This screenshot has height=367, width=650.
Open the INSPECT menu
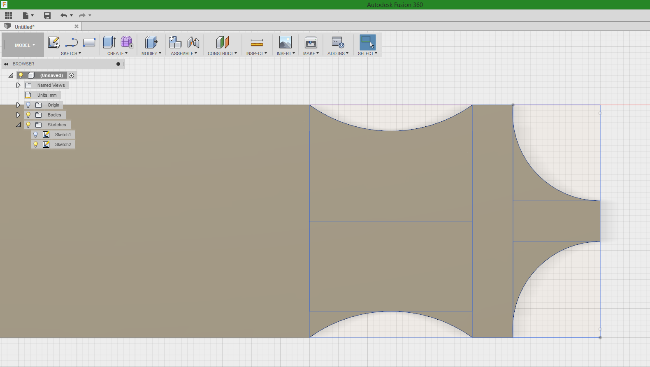coord(257,53)
